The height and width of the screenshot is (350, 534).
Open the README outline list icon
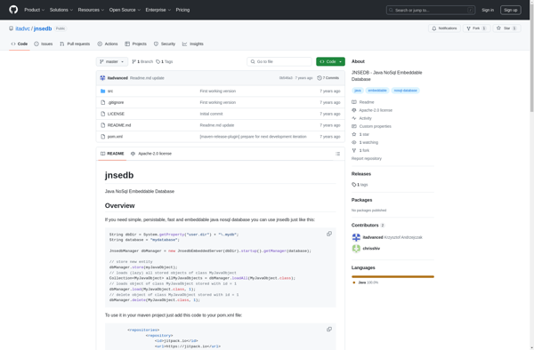click(337, 154)
